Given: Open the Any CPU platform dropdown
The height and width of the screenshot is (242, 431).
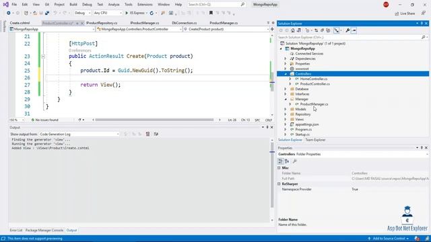Looking at the screenshot, I should [108, 13].
